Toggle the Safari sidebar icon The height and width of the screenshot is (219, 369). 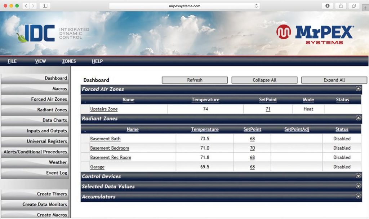coord(45,6)
